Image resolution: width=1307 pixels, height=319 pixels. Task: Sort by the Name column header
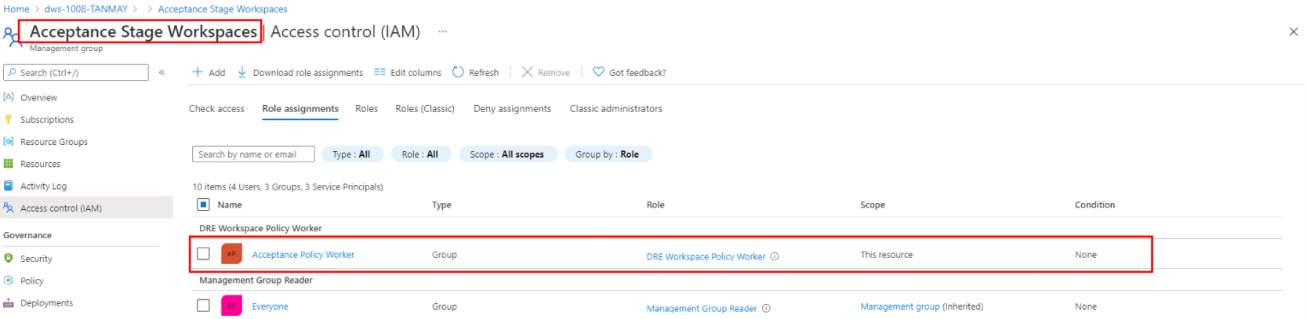click(230, 205)
